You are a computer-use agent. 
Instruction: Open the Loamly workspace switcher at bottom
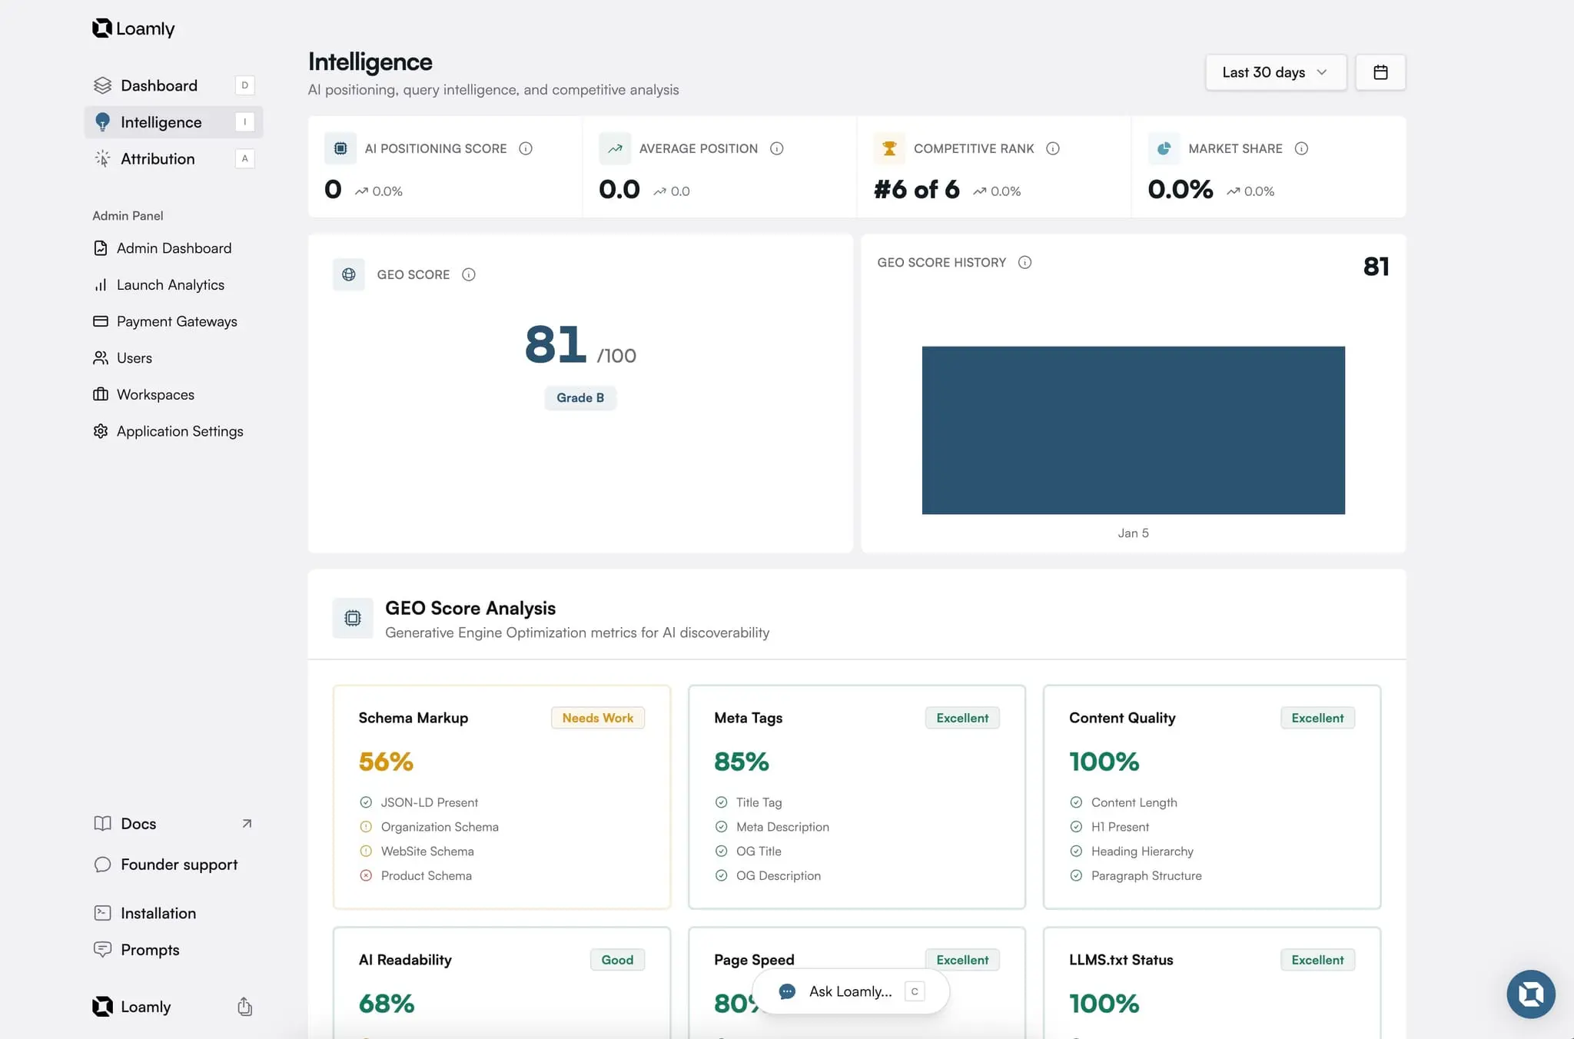(x=132, y=1007)
